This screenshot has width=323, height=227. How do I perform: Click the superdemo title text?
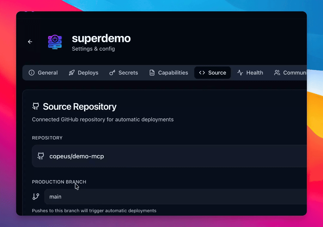(101, 38)
